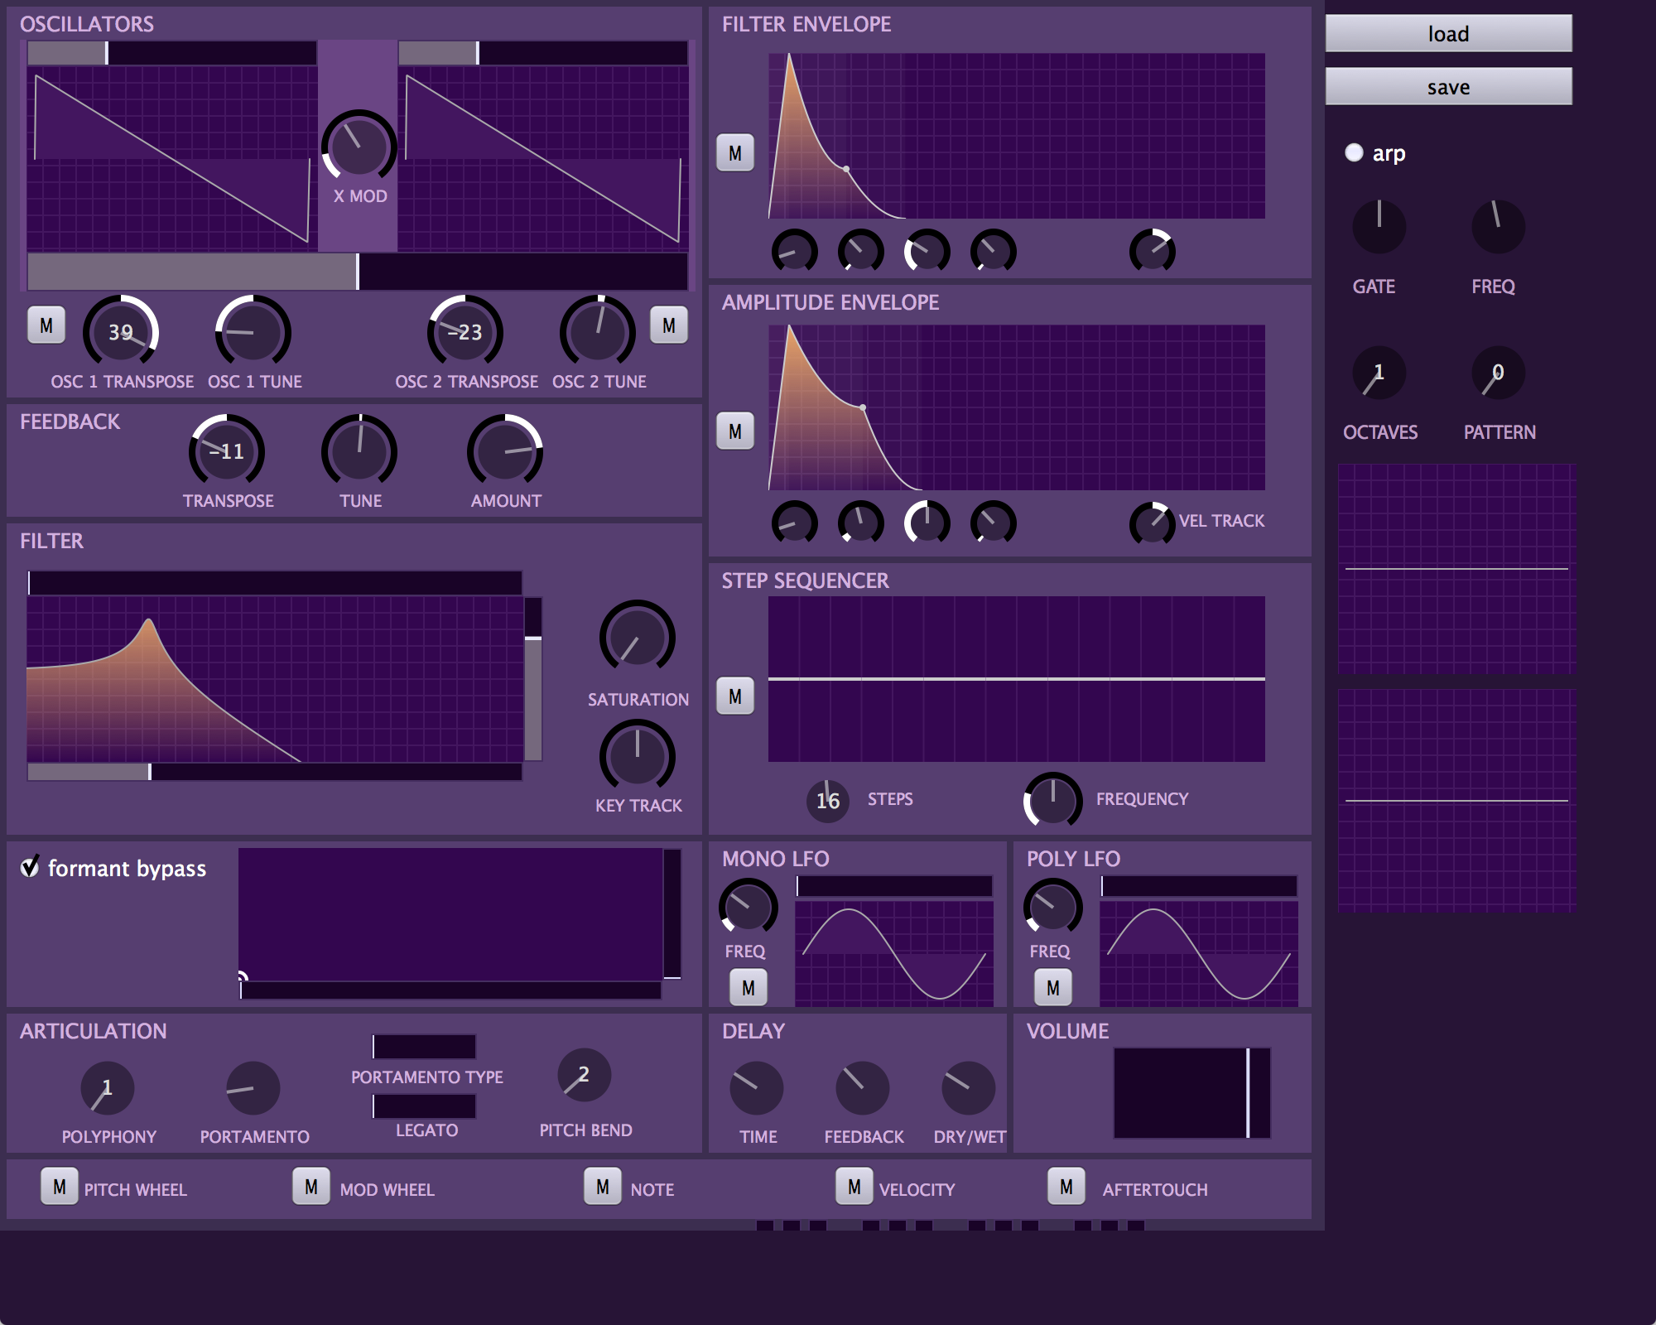This screenshot has width=1656, height=1325.
Task: Enable the arp radio button
Action: (x=1352, y=152)
